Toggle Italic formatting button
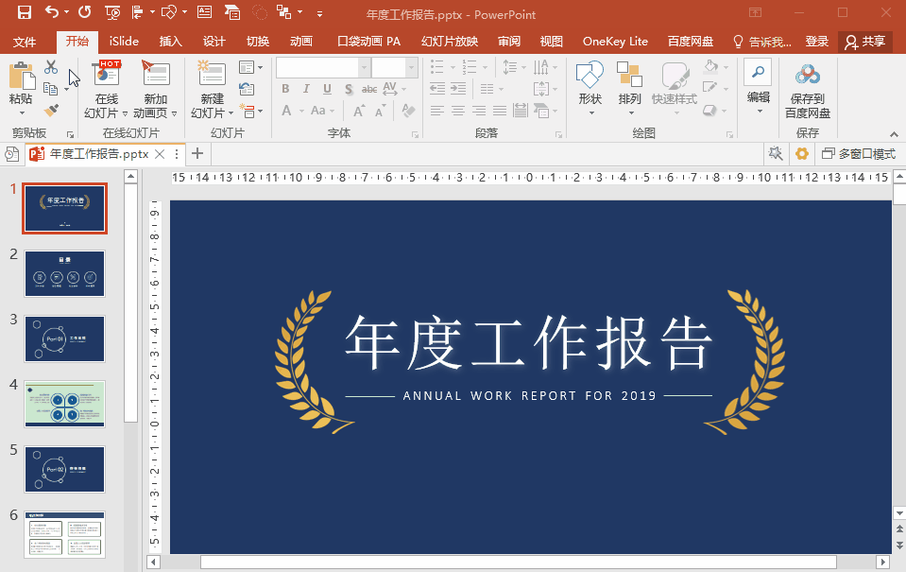Viewport: 906px width, 572px height. click(x=306, y=89)
